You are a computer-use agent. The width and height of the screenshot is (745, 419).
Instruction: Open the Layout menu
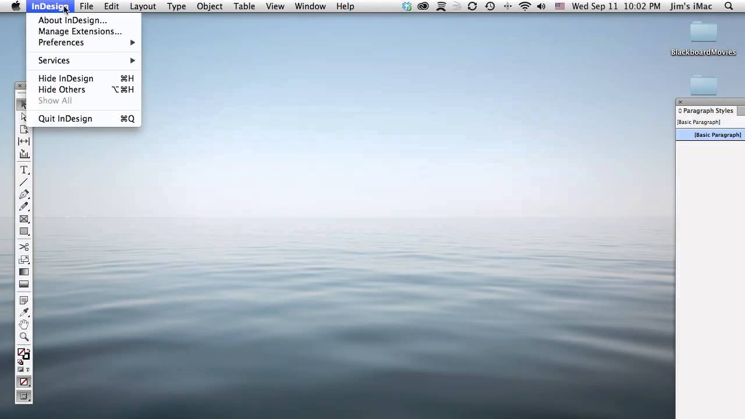tap(143, 6)
